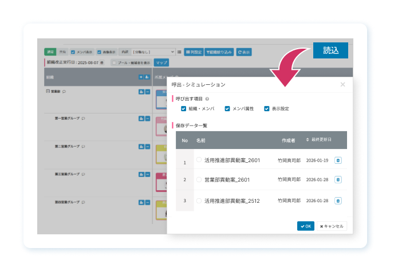This screenshot has width=394, height=275.
Task: Click list icon next to 内訳 dropdown
Action: 179,52
